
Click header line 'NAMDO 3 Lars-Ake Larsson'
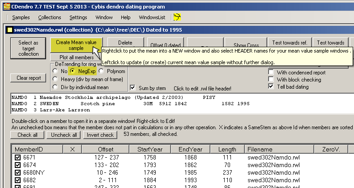pos(51,110)
